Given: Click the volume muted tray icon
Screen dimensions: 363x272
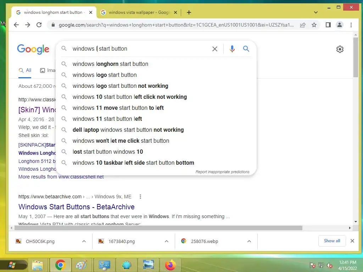Looking at the screenshot, I should coord(329,265).
